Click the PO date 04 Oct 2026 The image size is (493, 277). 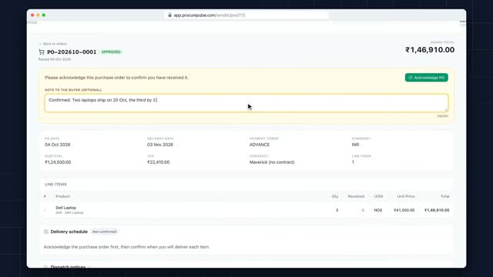coord(58,145)
